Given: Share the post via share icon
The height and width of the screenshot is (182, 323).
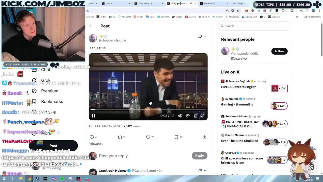Looking at the screenshot, I should pyautogui.click(x=204, y=137).
